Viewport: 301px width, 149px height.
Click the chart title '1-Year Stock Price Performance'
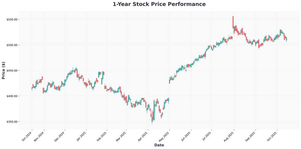click(159, 4)
